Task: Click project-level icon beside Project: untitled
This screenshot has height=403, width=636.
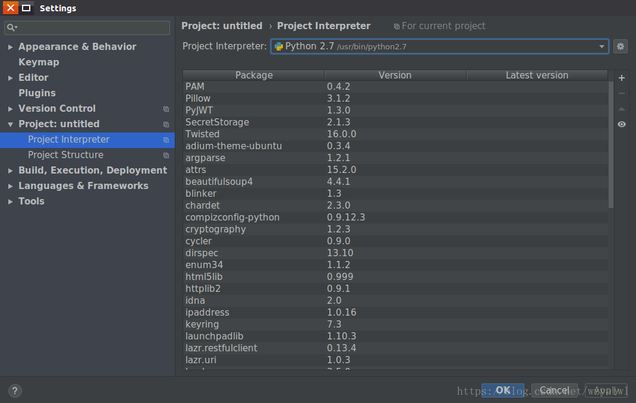Action: click(x=166, y=124)
